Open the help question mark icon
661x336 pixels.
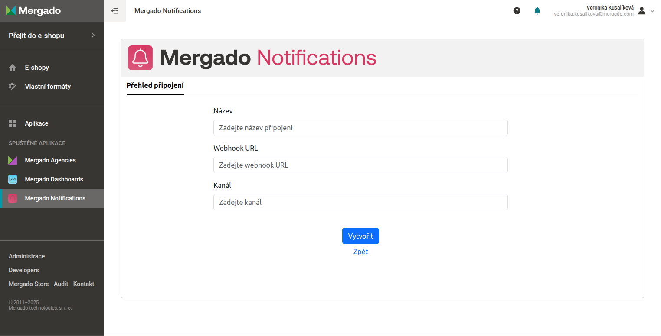click(x=517, y=11)
